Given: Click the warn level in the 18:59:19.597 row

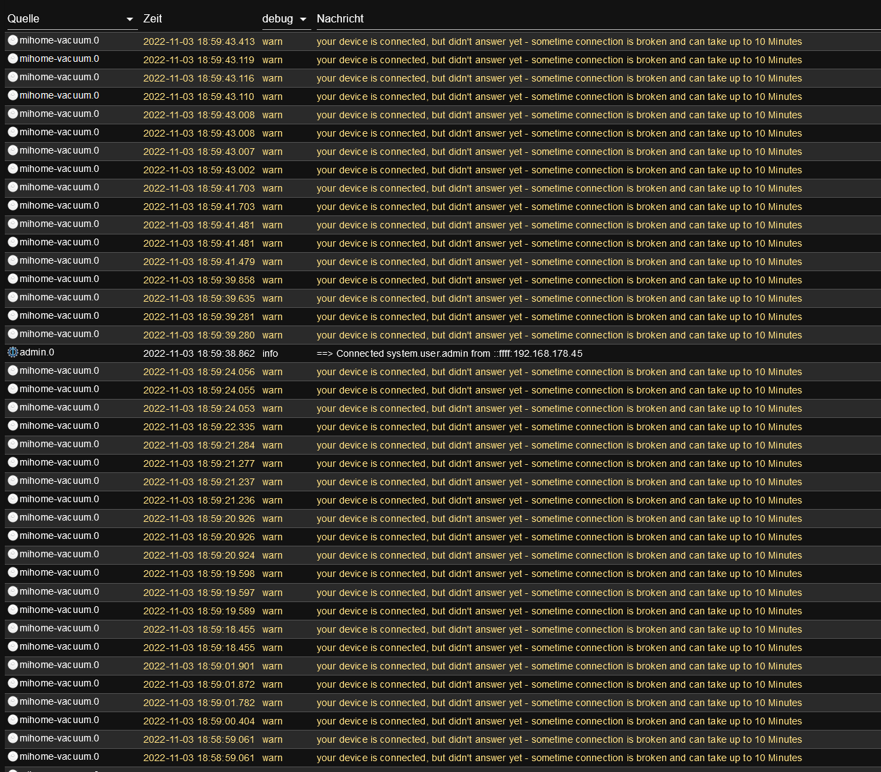Looking at the screenshot, I should [x=273, y=593].
